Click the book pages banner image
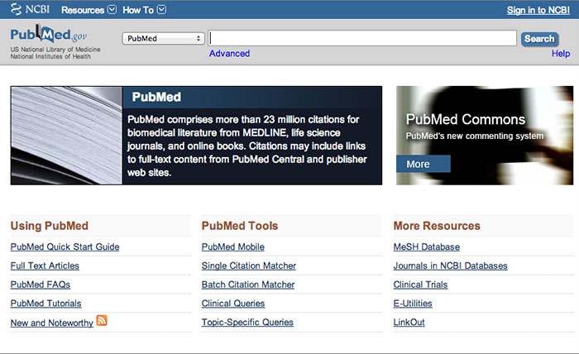The height and width of the screenshot is (354, 579). click(x=66, y=136)
